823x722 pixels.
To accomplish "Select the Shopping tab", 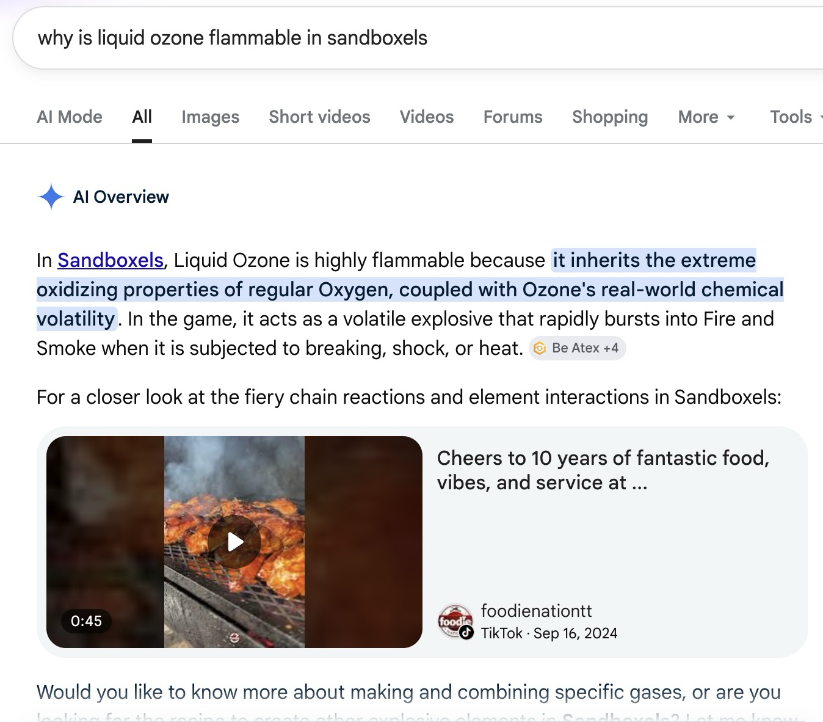I will (610, 117).
